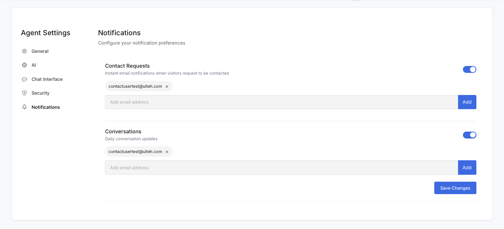
Task: Remove contactusertest@ulteh.com from Contact Requests
Action: tap(167, 86)
